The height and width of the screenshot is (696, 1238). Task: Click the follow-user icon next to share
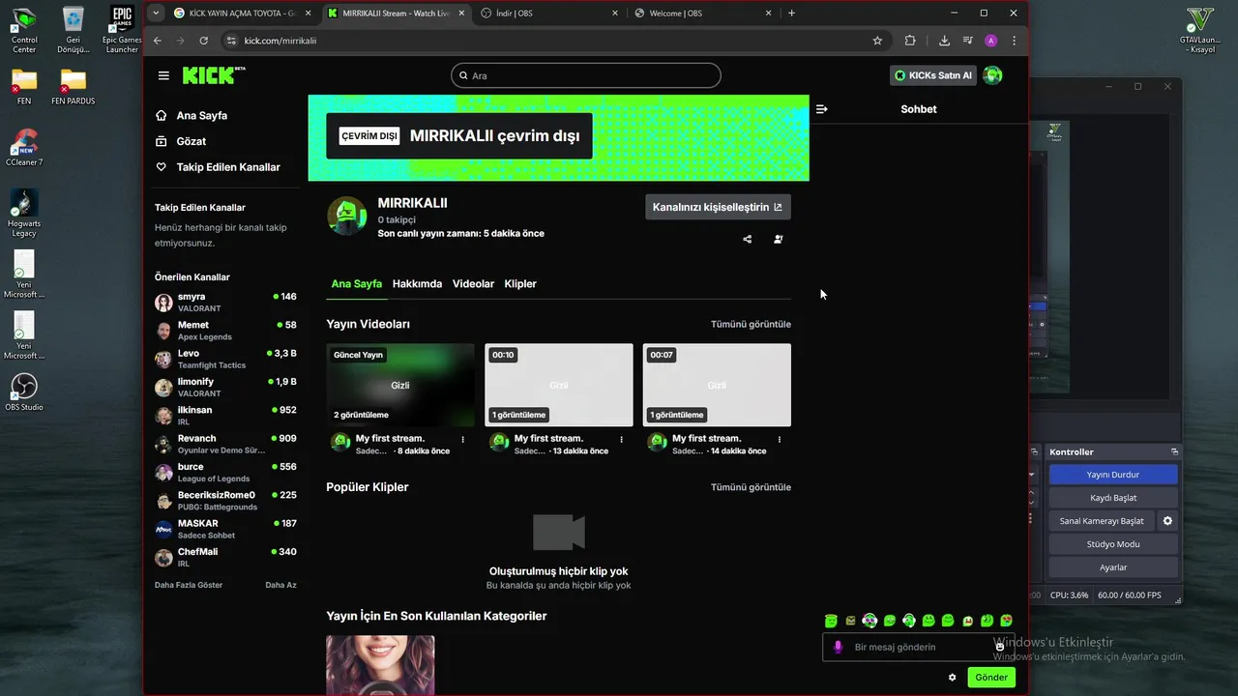pyautogui.click(x=779, y=239)
